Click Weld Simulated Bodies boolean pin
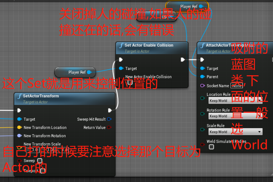 203,144
